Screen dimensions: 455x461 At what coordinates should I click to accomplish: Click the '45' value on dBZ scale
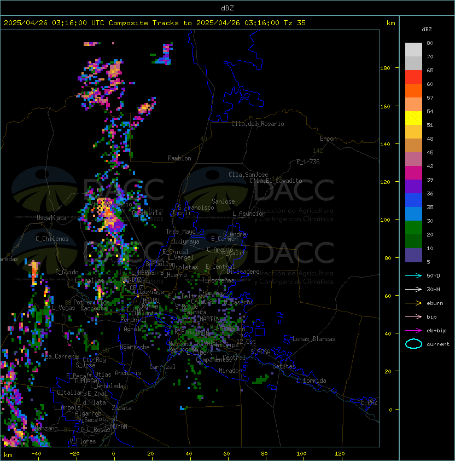click(x=430, y=152)
